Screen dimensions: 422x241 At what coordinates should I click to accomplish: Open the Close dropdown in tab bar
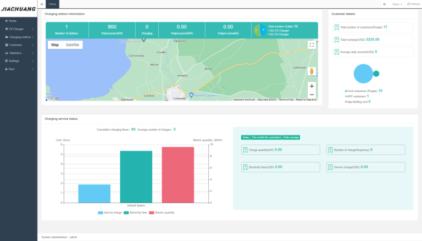point(397,4)
